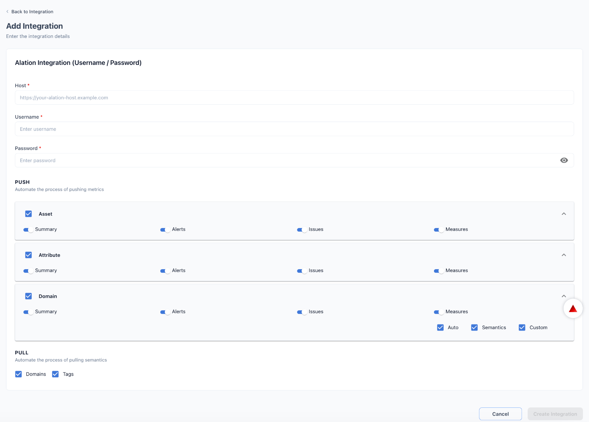Toggle Domain Summary switch
The width and height of the screenshot is (589, 422).
coord(28,312)
